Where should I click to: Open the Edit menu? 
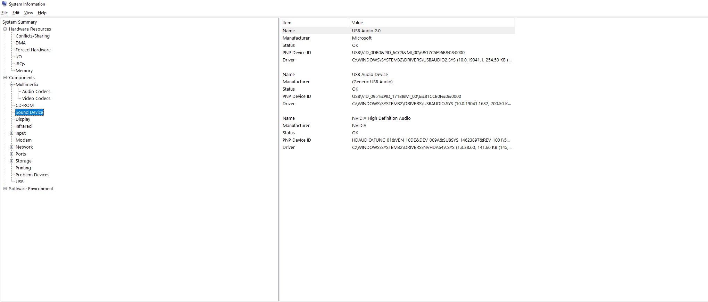[16, 13]
